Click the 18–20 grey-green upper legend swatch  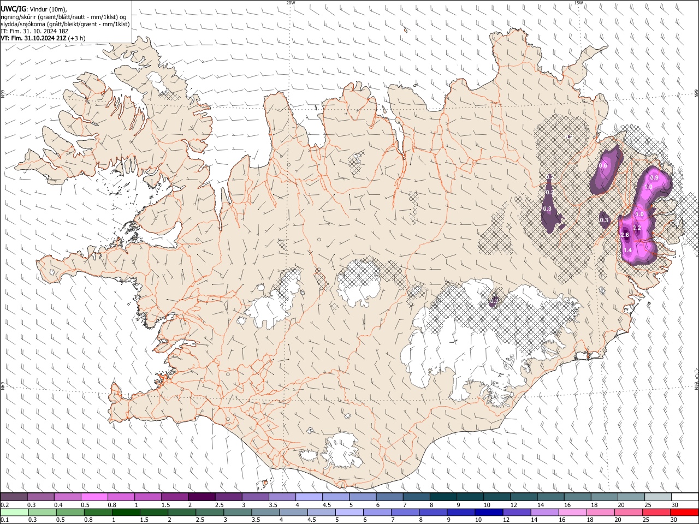point(605,497)
